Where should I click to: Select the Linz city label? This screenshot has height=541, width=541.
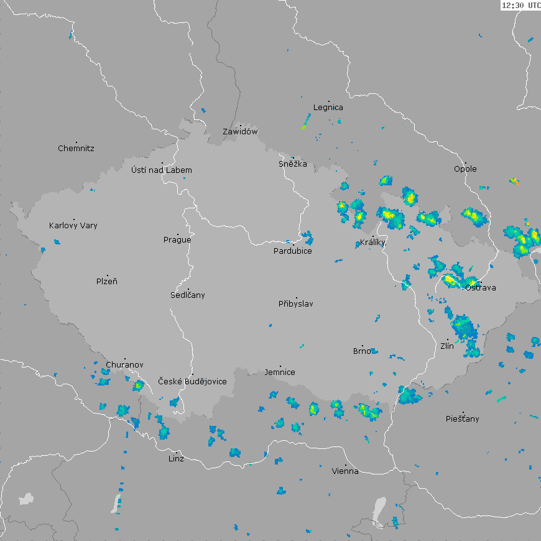[176, 458]
